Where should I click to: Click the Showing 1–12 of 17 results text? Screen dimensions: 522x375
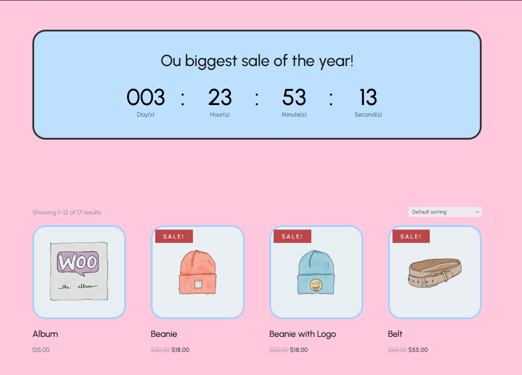click(x=67, y=212)
